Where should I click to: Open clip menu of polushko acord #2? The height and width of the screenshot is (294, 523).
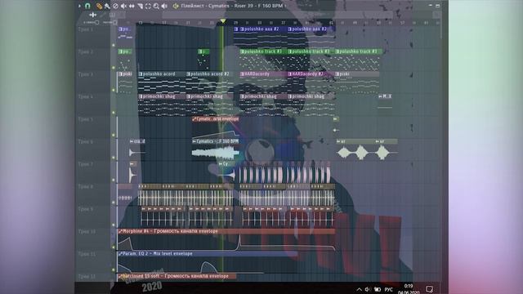pyautogui.click(x=189, y=74)
